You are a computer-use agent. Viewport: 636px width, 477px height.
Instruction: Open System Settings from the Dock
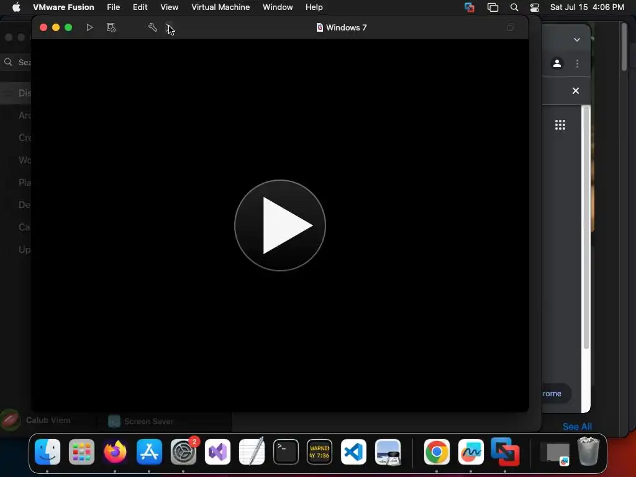(x=183, y=452)
